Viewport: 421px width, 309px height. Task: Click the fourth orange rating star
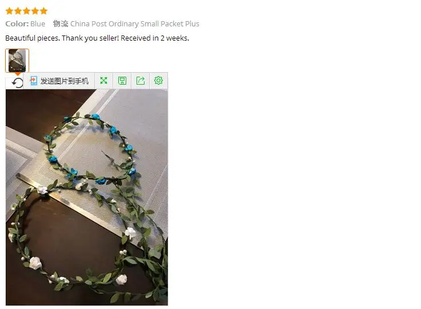(x=35, y=11)
